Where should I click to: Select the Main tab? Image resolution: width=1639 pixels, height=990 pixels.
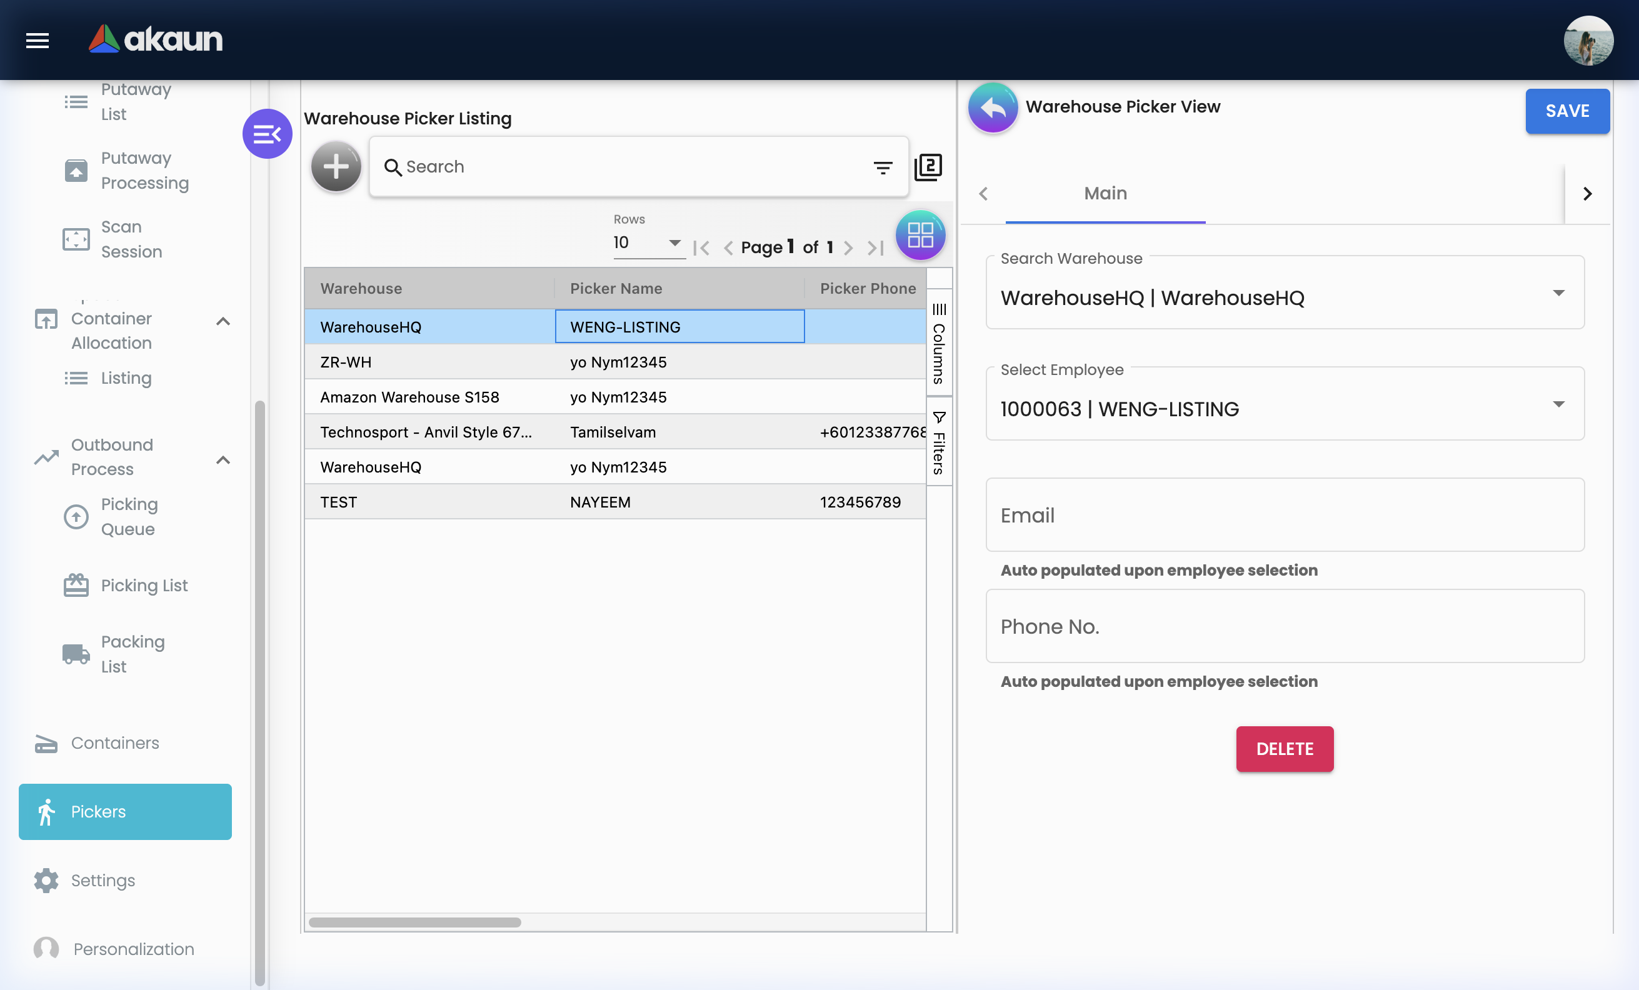click(1105, 194)
